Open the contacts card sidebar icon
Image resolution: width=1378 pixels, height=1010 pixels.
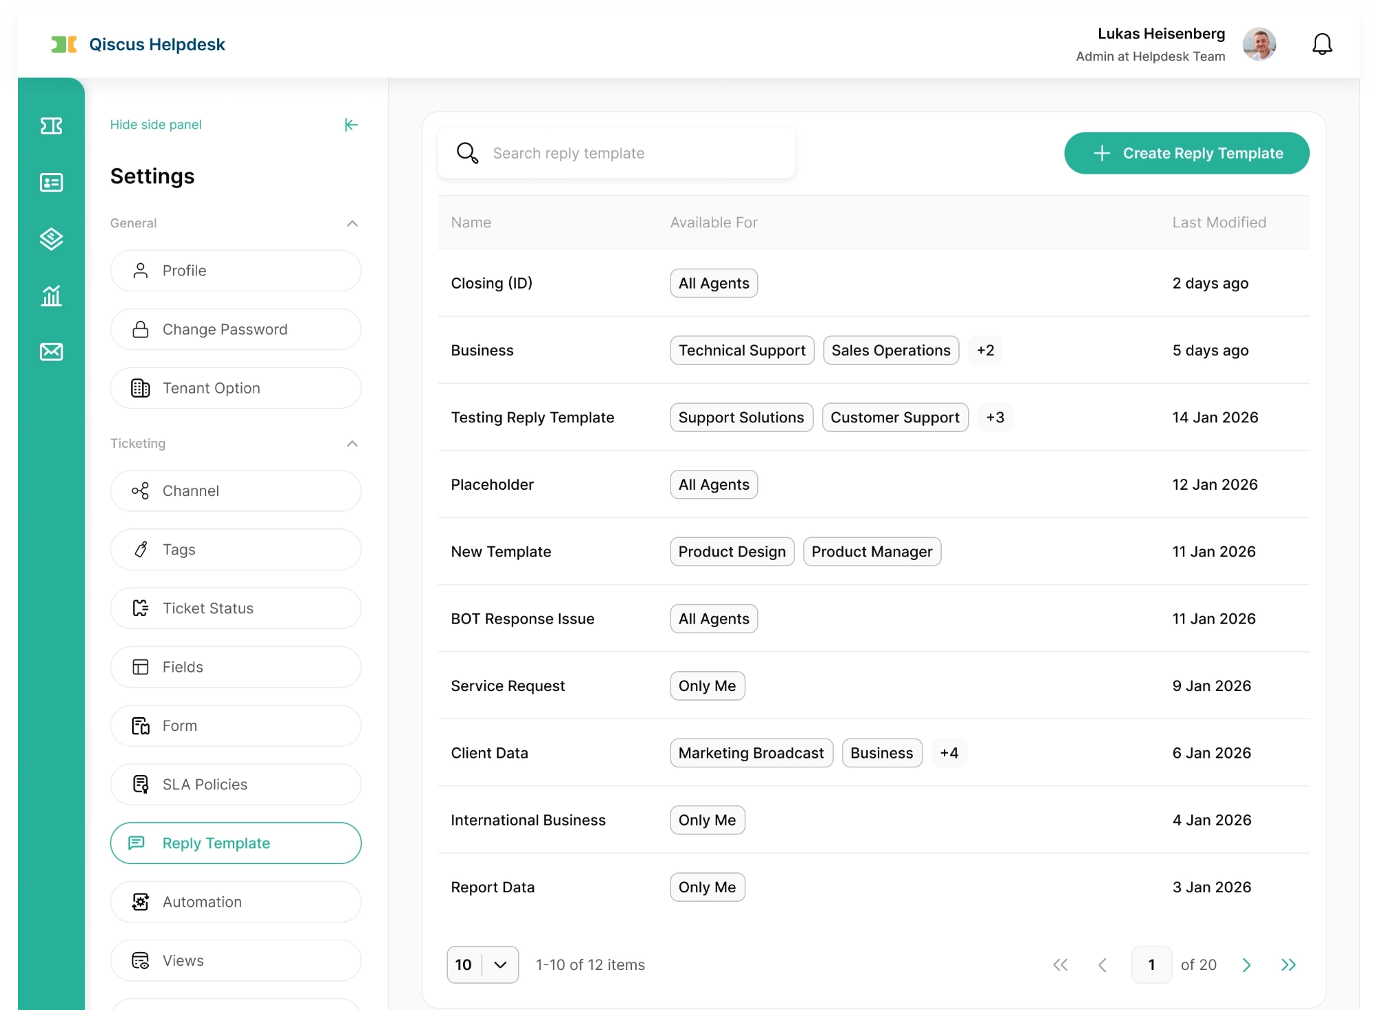(51, 182)
